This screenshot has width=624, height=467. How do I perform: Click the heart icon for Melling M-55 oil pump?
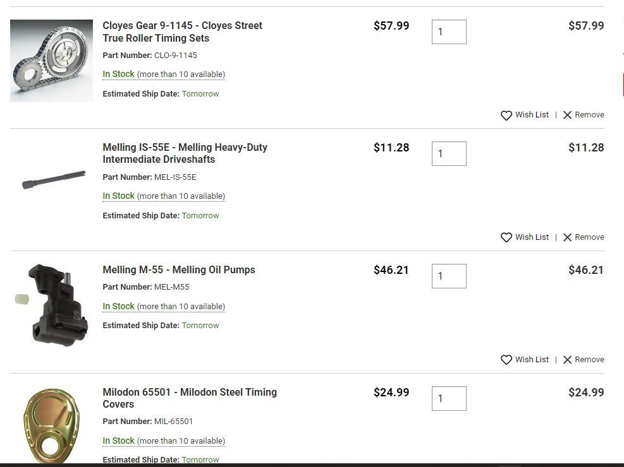[x=506, y=360]
